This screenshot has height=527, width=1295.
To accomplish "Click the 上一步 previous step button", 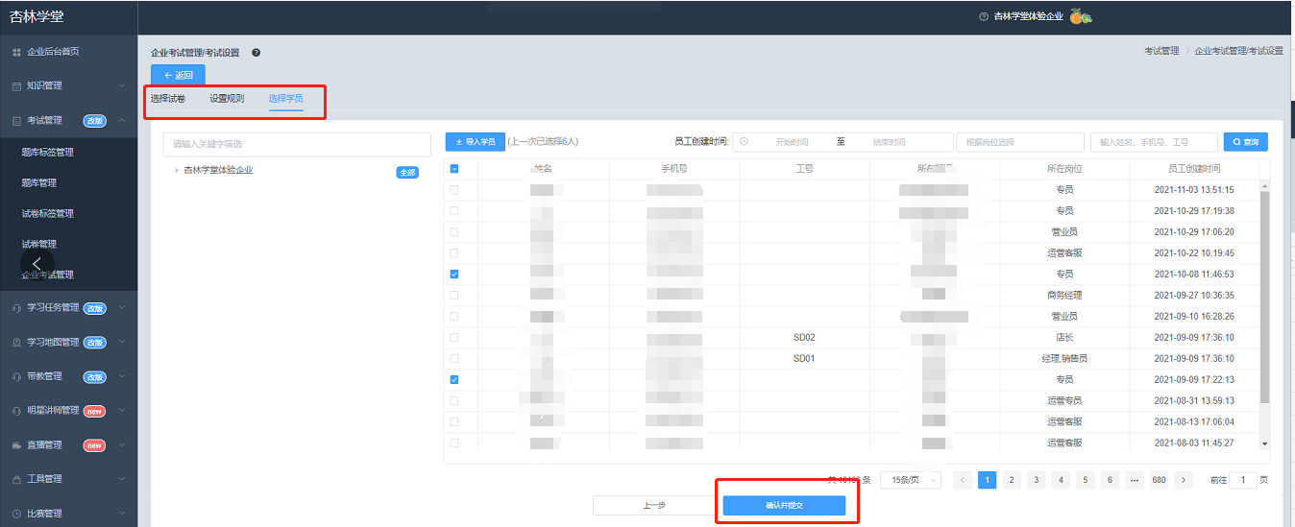I will click(x=654, y=506).
